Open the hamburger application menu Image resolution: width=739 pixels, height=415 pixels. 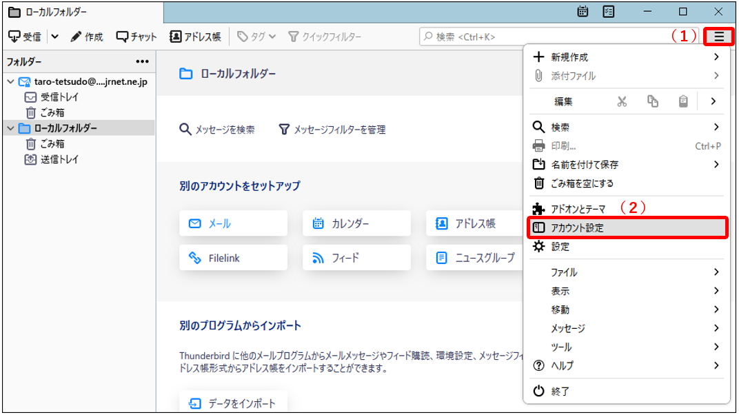click(x=719, y=37)
